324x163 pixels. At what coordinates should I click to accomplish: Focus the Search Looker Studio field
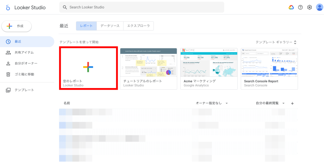click(x=142, y=8)
